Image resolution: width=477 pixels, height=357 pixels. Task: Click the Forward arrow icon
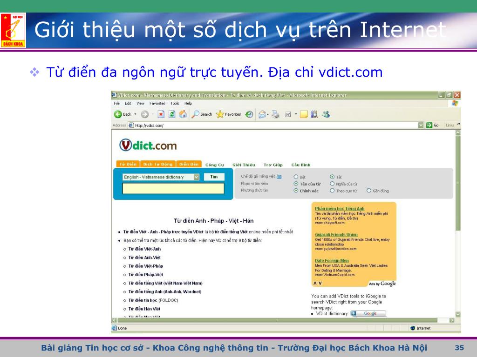145,114
